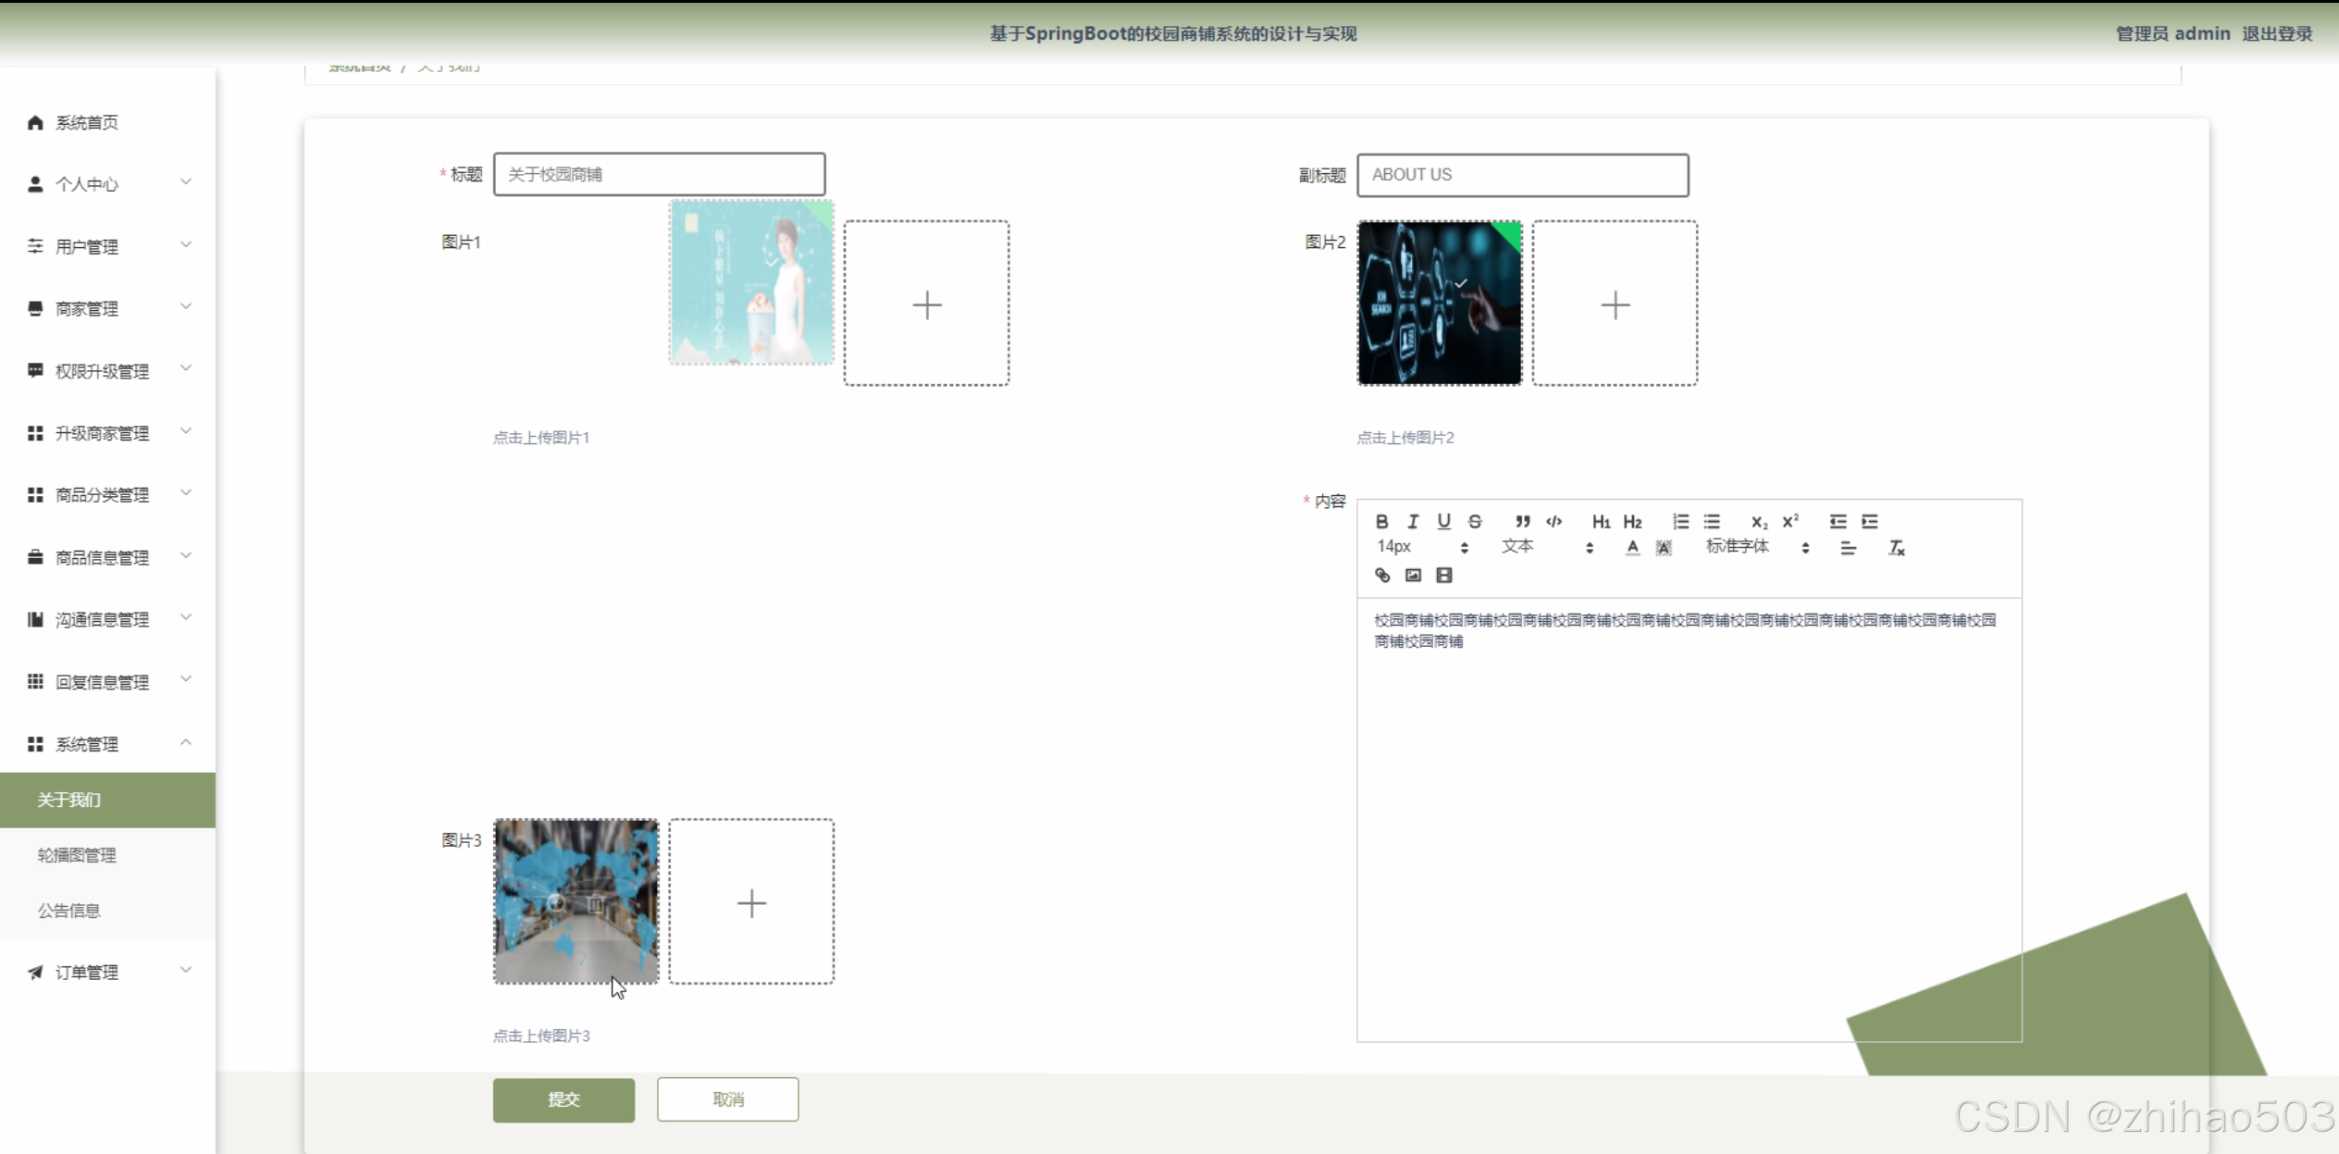Toggle ordered list in the editor
The width and height of the screenshot is (2339, 1154).
click(x=1680, y=521)
